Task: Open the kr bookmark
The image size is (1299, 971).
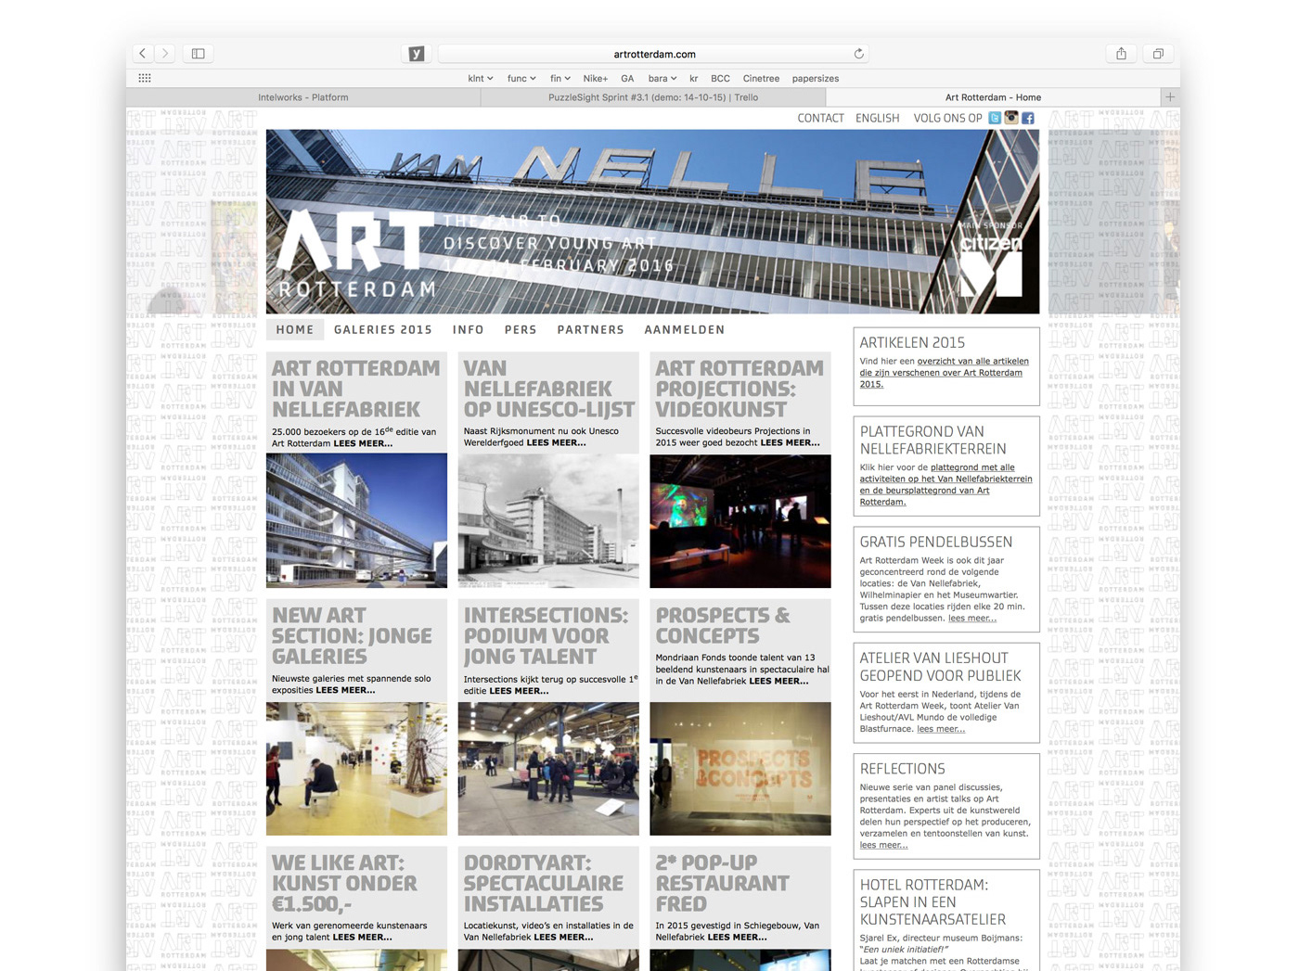Action: 694,79
